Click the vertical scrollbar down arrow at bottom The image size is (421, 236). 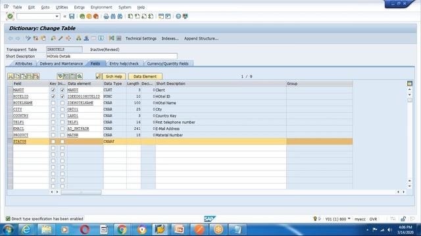[409, 186]
